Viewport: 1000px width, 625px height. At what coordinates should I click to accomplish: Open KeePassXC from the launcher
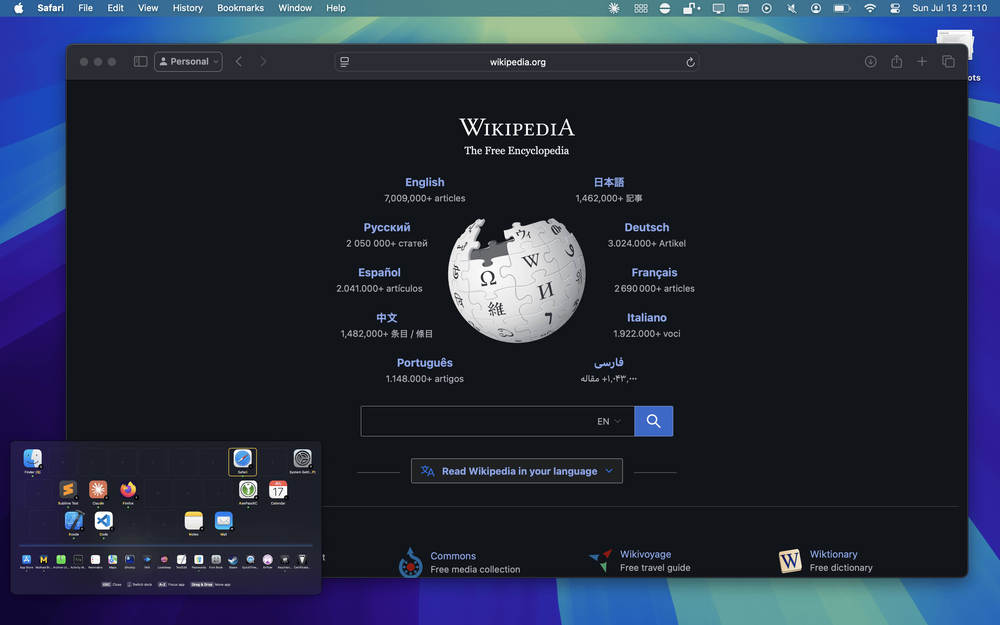(x=248, y=490)
